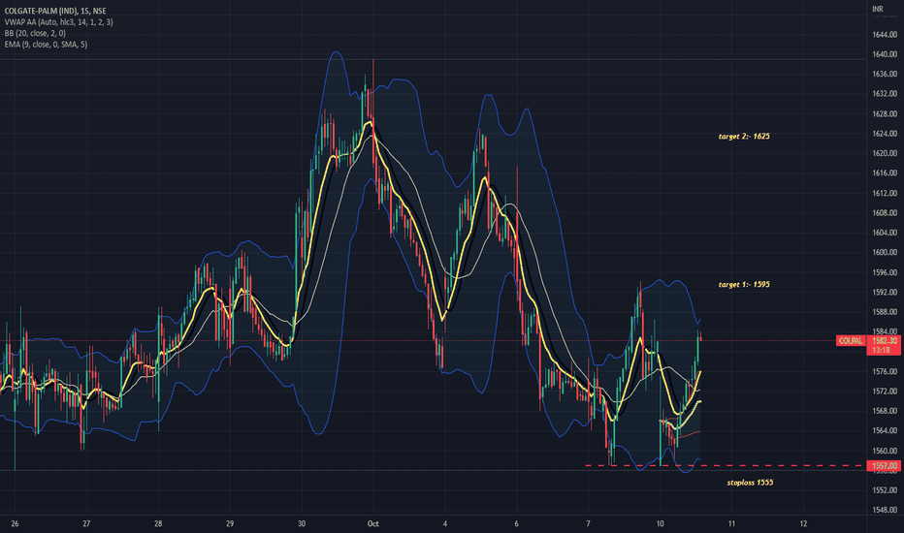Select the VWAP AA indicator legend
904x533 pixels.
(59, 22)
